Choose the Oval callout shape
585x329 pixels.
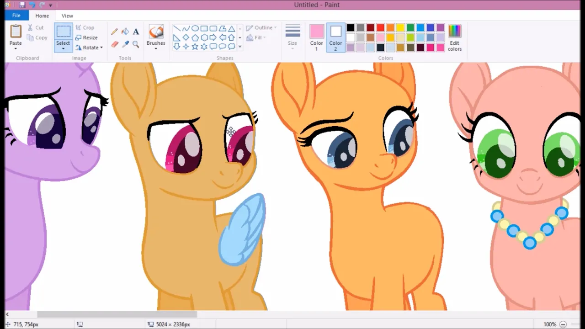[223, 47]
